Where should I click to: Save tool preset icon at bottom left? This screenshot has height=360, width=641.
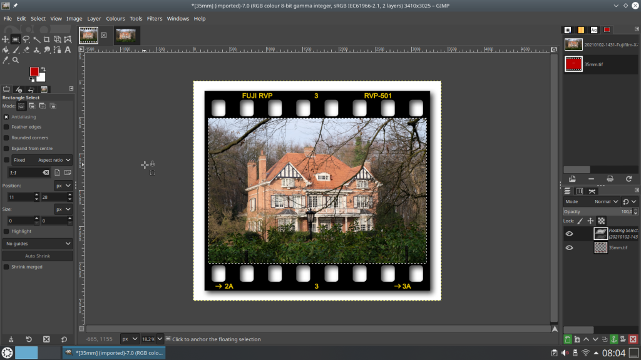click(11, 339)
